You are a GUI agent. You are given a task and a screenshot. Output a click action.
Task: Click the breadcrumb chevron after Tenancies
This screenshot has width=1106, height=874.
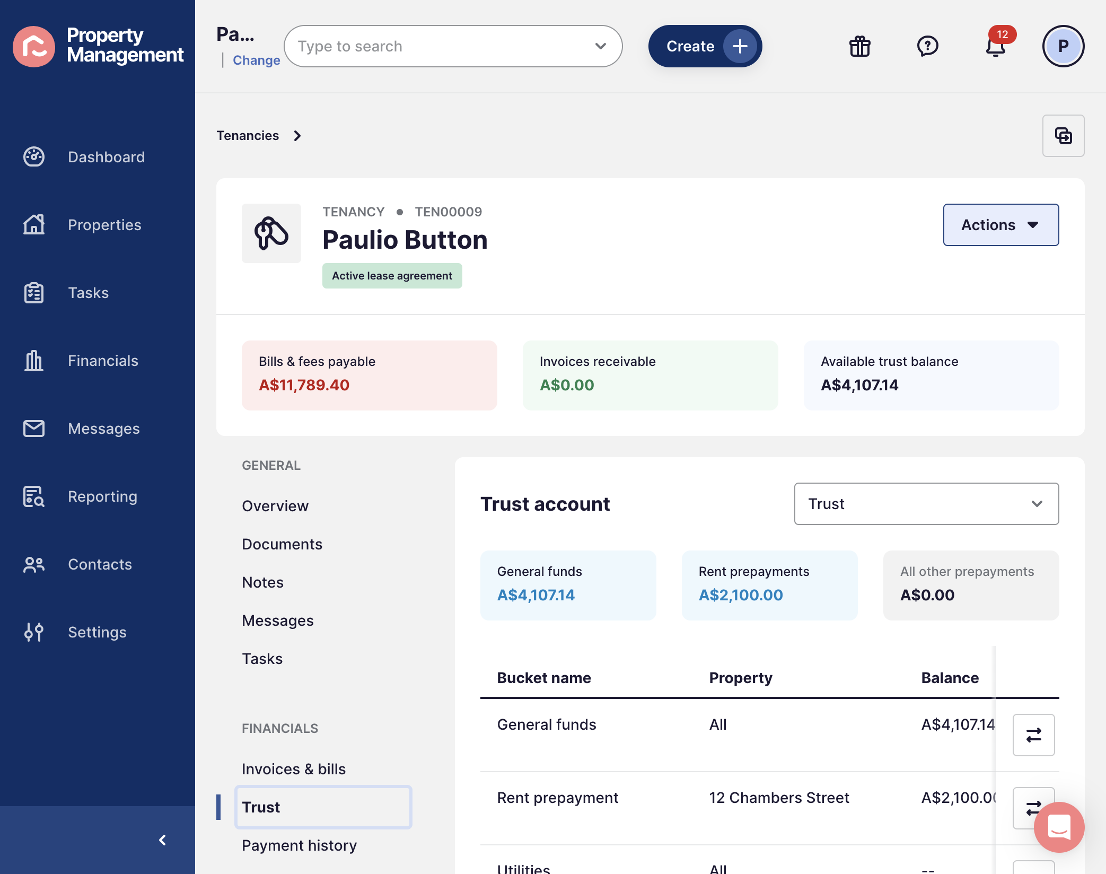pyautogui.click(x=297, y=136)
